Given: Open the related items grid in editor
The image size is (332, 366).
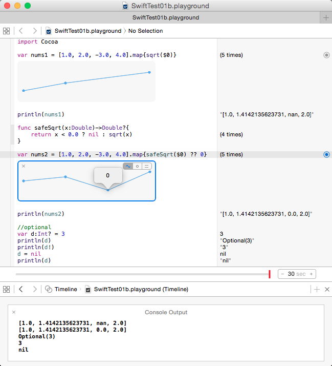Looking at the screenshot, I should (7, 31).
